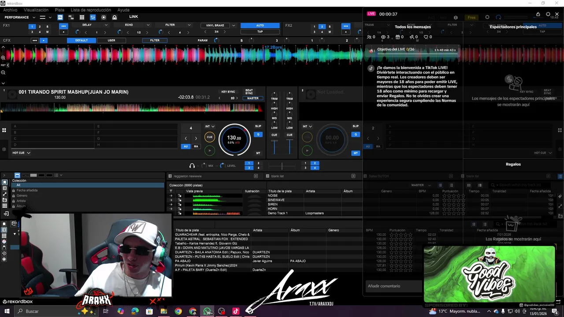Viewport: 564px width, 317px height.
Task: Toggle deck 1 MT master tempo
Action: 258,153
